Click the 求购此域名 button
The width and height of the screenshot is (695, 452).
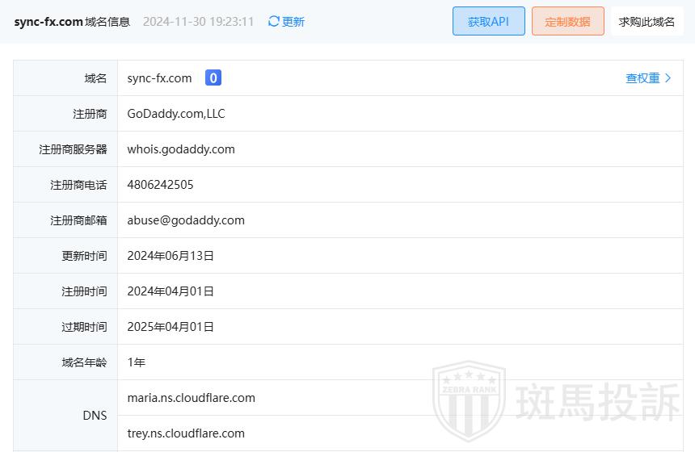coord(647,22)
